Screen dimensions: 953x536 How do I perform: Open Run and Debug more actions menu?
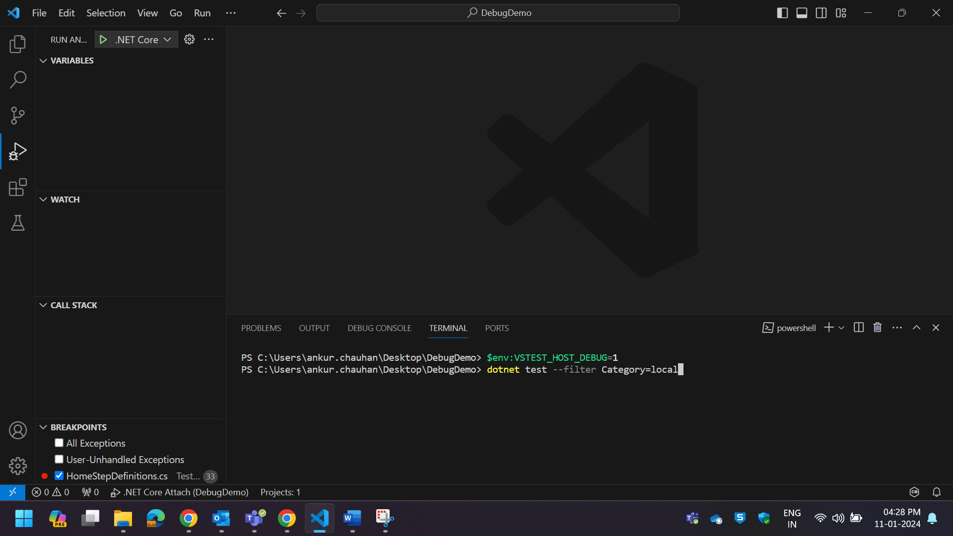(209, 39)
